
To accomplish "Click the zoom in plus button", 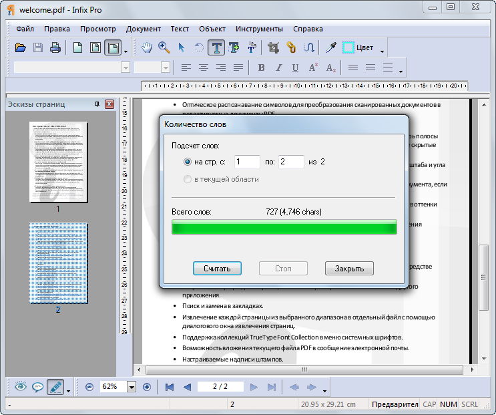I will (x=147, y=387).
